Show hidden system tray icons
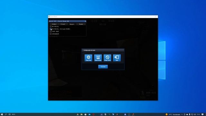 (182, 114)
